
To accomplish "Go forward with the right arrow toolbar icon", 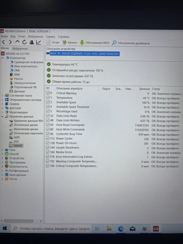I will pos(10,42).
